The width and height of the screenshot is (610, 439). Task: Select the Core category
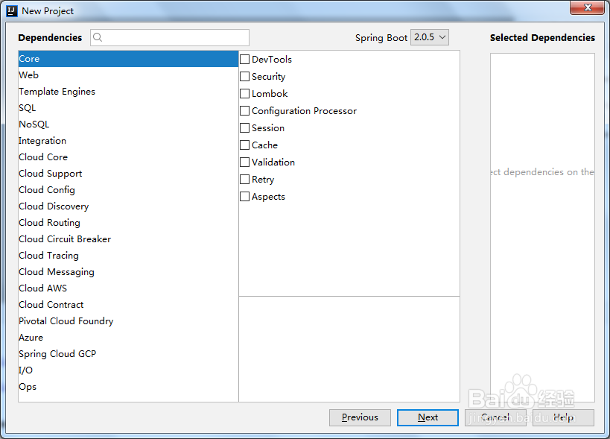pyautogui.click(x=128, y=59)
